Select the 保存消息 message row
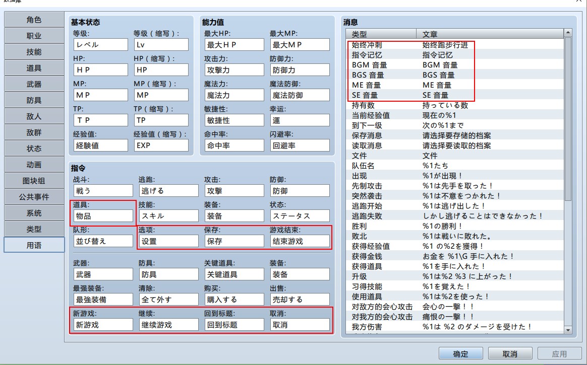This screenshot has height=365, width=587. [455, 135]
